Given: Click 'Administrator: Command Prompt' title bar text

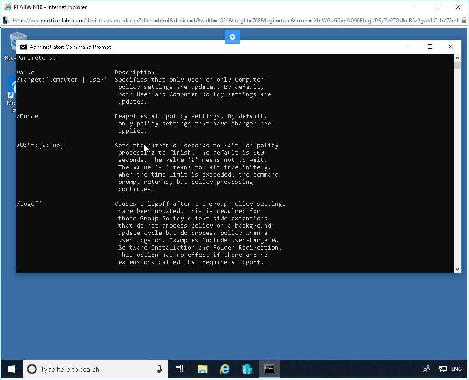Looking at the screenshot, I should [70, 47].
